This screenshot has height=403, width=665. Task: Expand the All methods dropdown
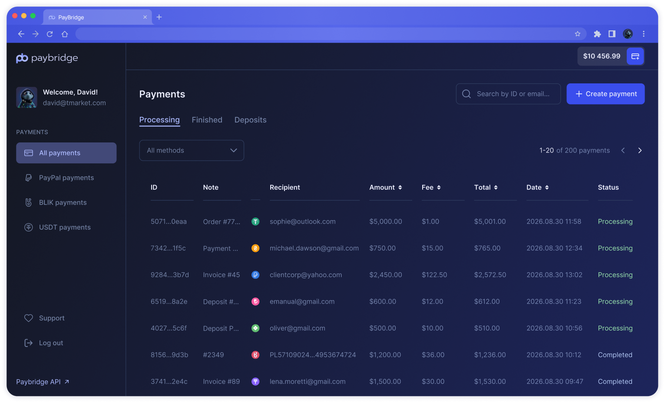[x=192, y=150]
